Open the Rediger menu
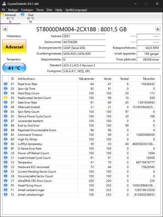 tap(13, 10)
